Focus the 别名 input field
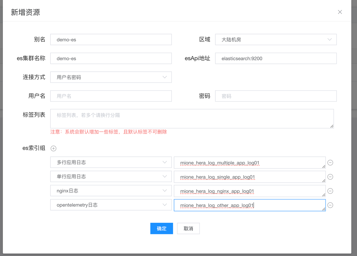 pyautogui.click(x=111, y=40)
